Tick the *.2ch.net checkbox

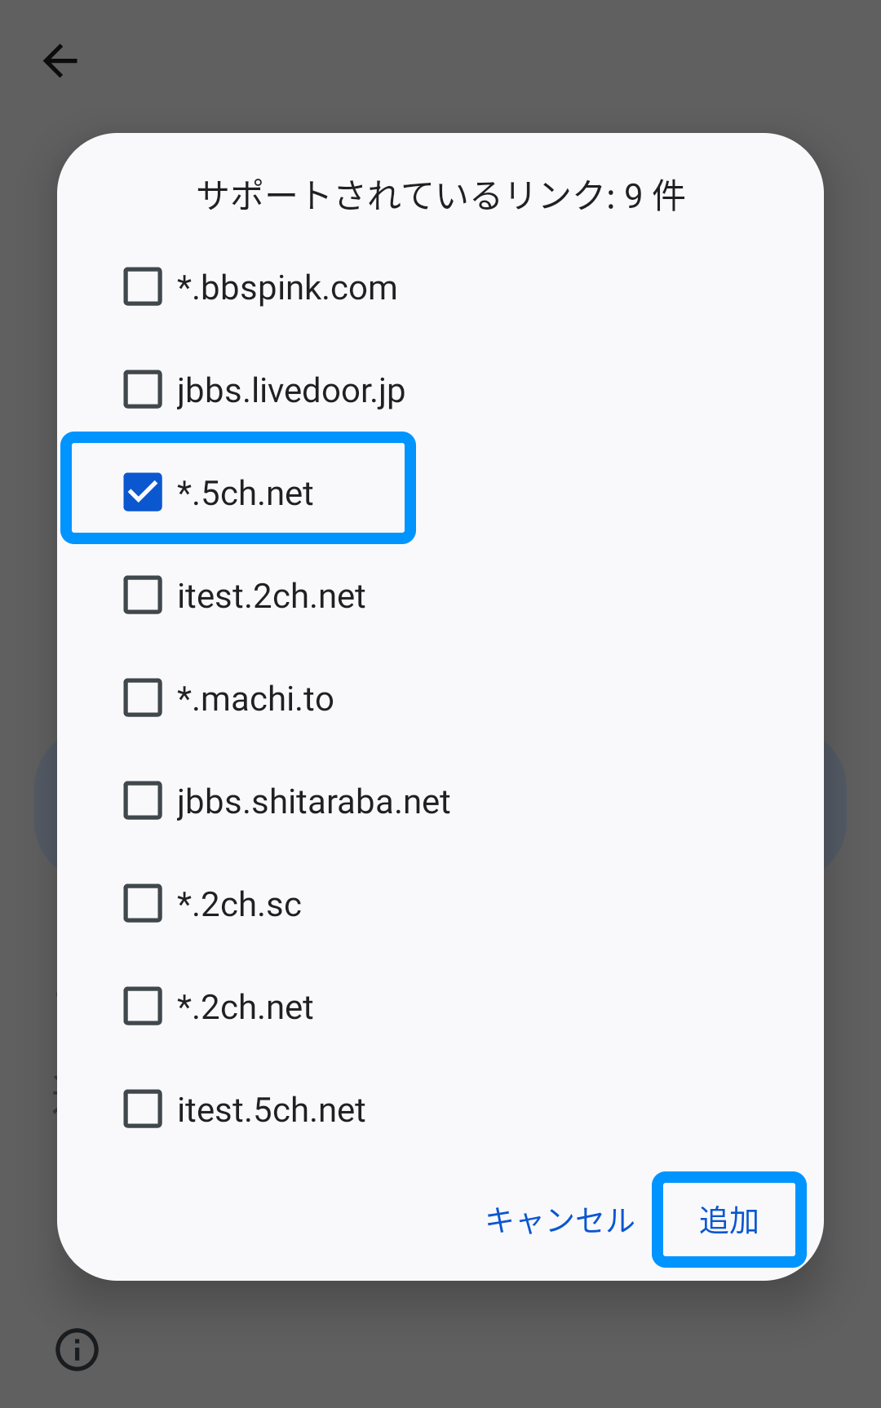click(x=143, y=1006)
